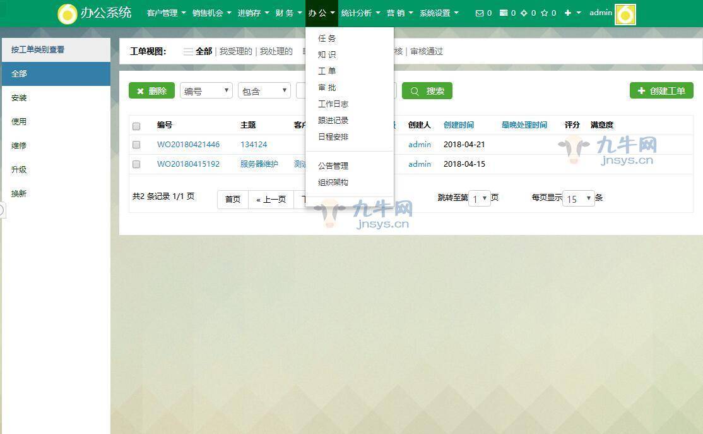Click the search magnifier icon on 搜索 button
The image size is (703, 434).
click(x=416, y=90)
